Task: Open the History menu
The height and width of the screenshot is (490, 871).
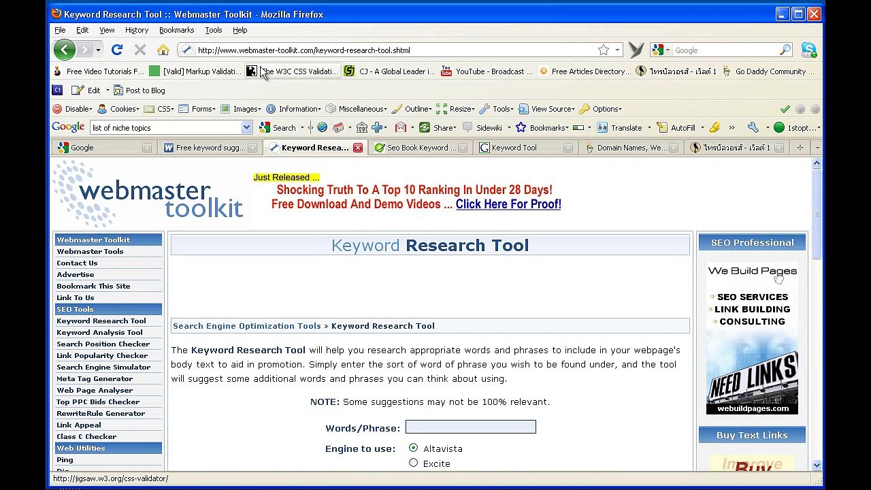Action: click(x=136, y=30)
